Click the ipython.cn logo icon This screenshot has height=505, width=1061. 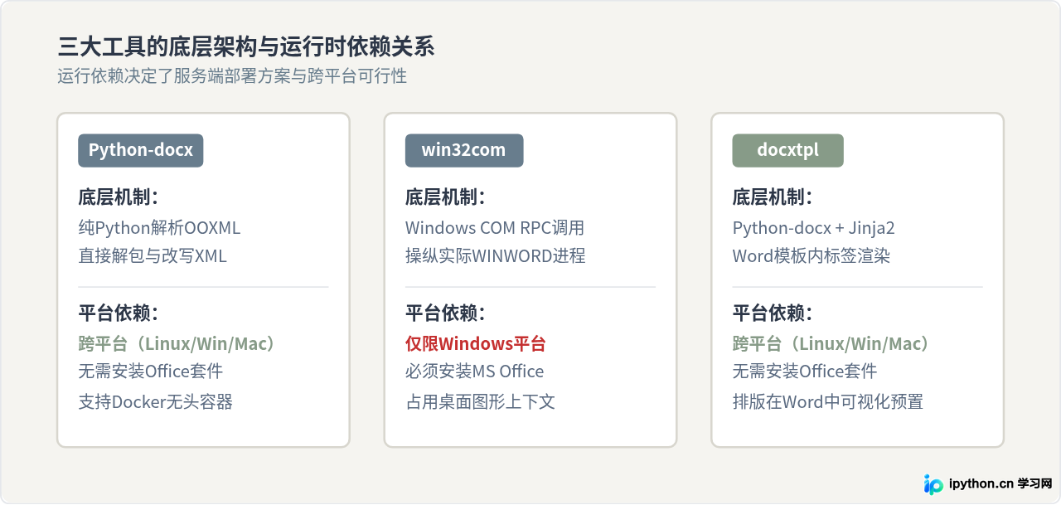click(x=933, y=484)
